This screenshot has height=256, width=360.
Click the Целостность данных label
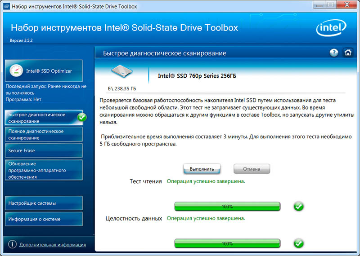coord(134,218)
